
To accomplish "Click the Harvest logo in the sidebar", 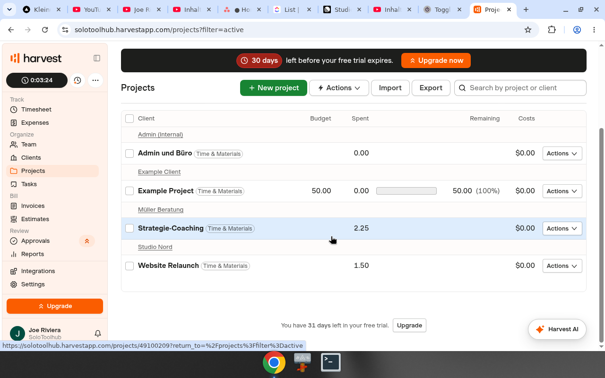I will click(x=36, y=58).
